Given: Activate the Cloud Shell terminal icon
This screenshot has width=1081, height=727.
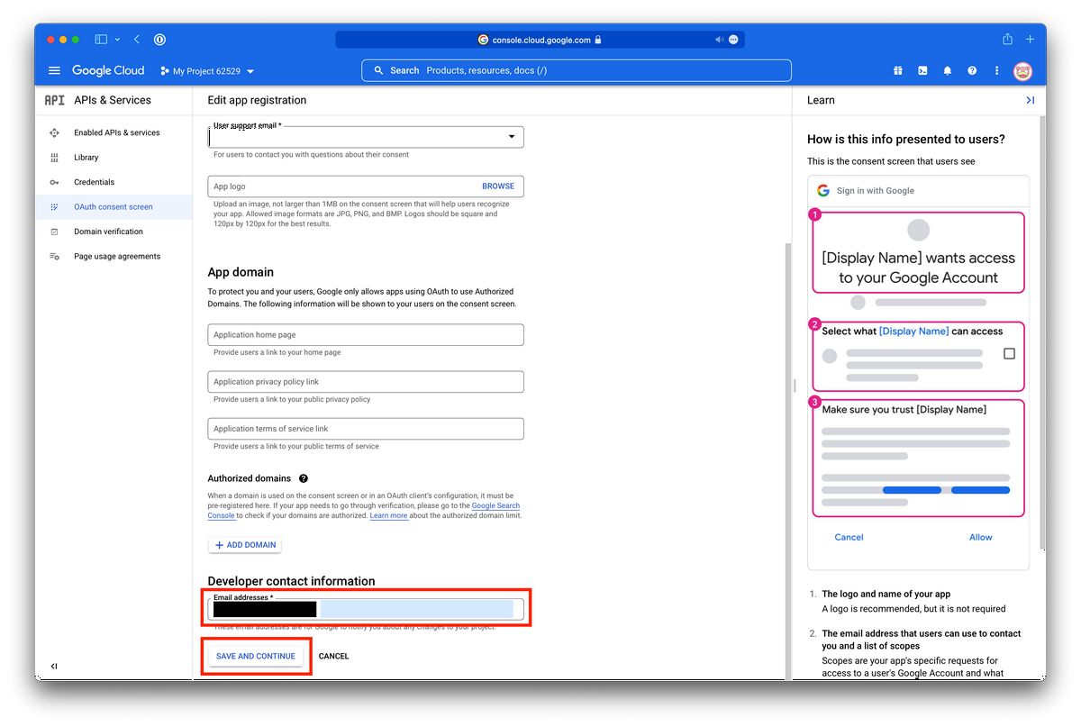Looking at the screenshot, I should pyautogui.click(x=922, y=70).
